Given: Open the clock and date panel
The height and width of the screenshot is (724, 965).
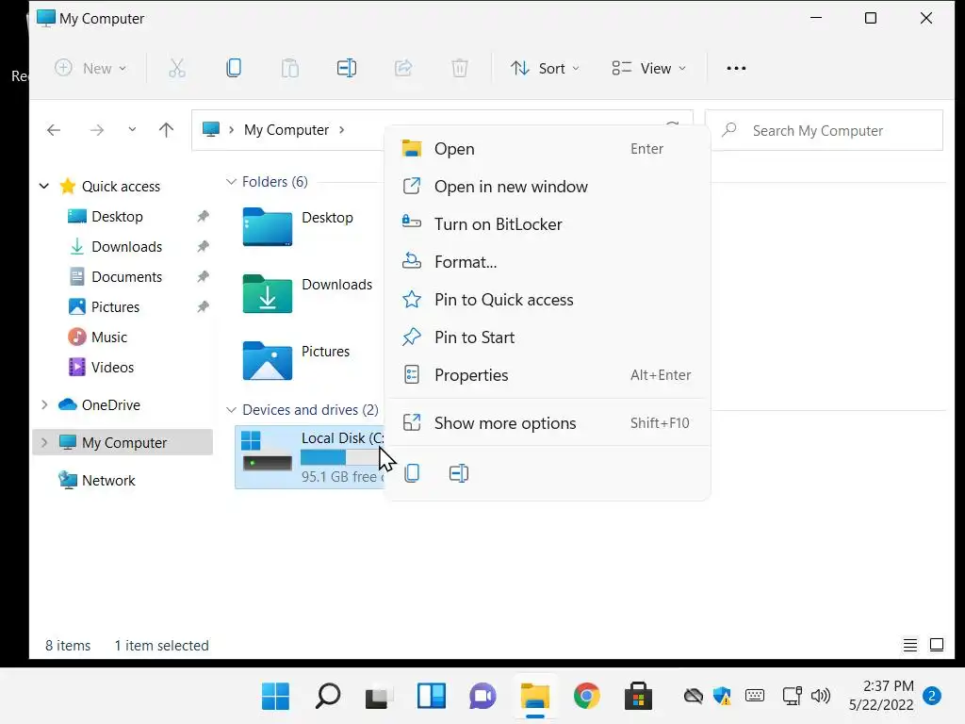Looking at the screenshot, I should pos(881,696).
